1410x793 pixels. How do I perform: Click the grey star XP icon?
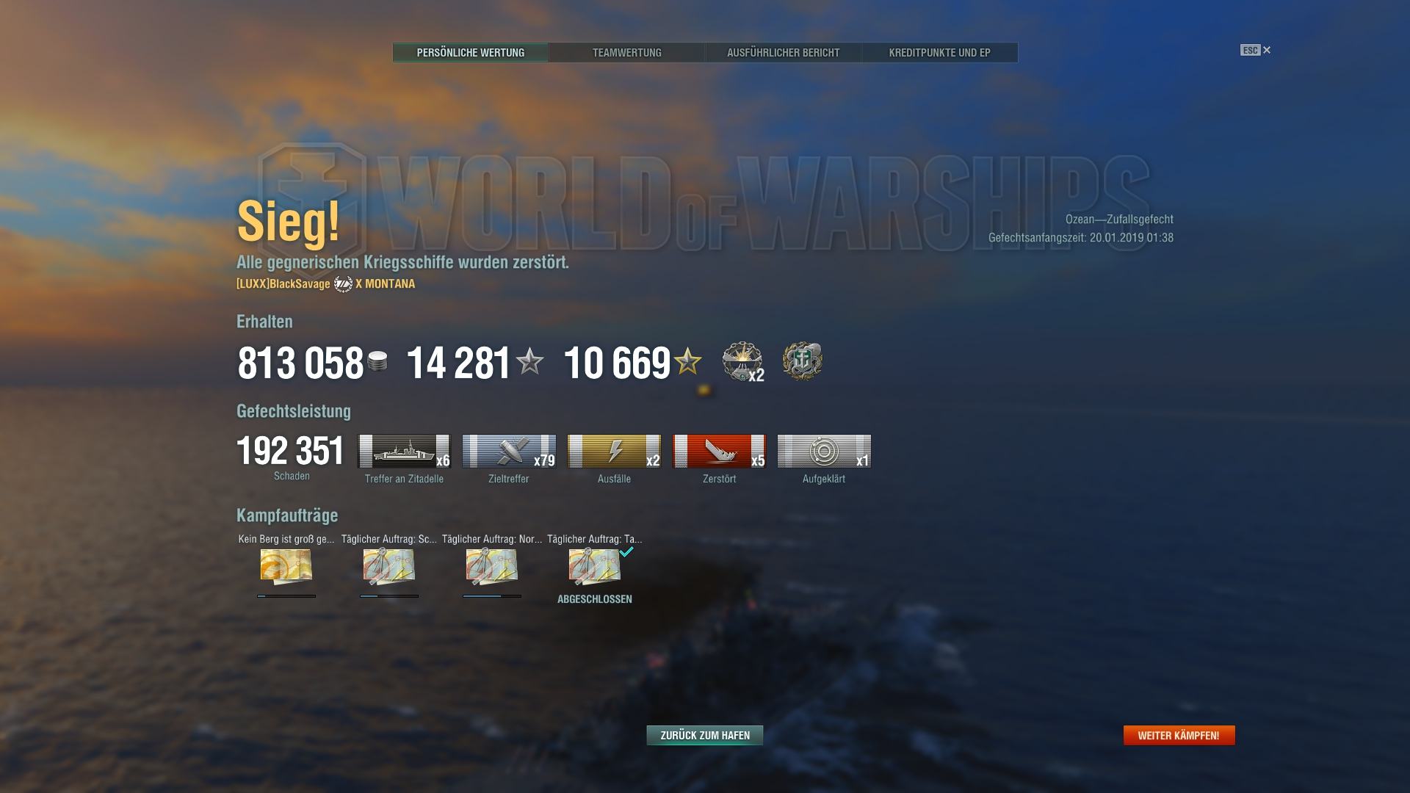(x=529, y=361)
